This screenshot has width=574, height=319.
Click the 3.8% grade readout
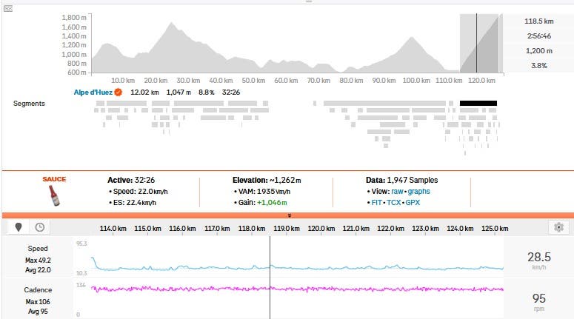coord(539,65)
